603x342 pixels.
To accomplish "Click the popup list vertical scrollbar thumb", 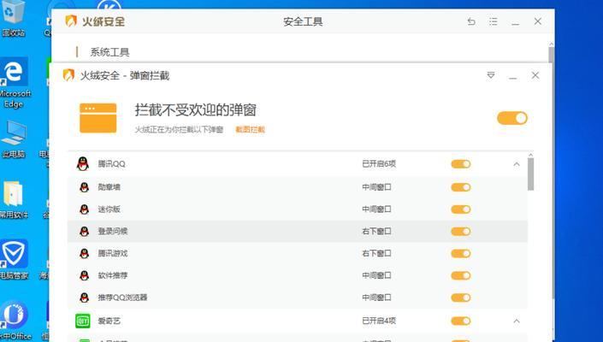I will (530, 174).
